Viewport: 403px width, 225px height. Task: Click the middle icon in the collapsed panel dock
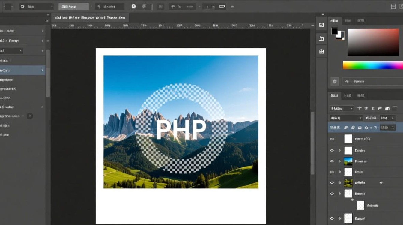point(321,38)
